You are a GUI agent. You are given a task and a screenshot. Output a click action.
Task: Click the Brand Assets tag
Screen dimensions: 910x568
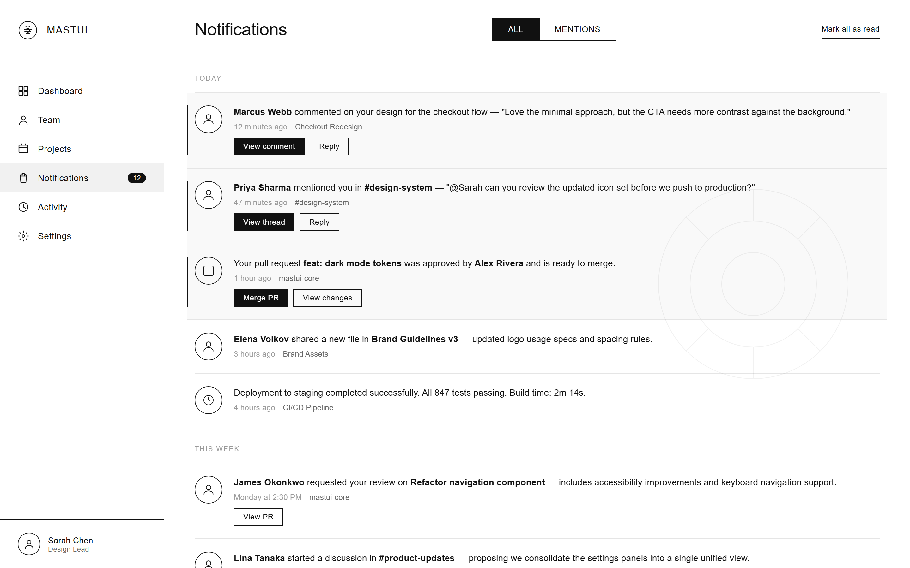(305, 354)
